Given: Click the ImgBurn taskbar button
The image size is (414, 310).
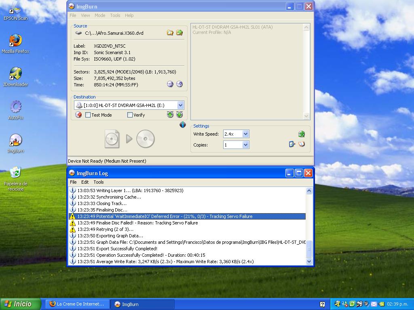Looking at the screenshot, I should 142,304.
